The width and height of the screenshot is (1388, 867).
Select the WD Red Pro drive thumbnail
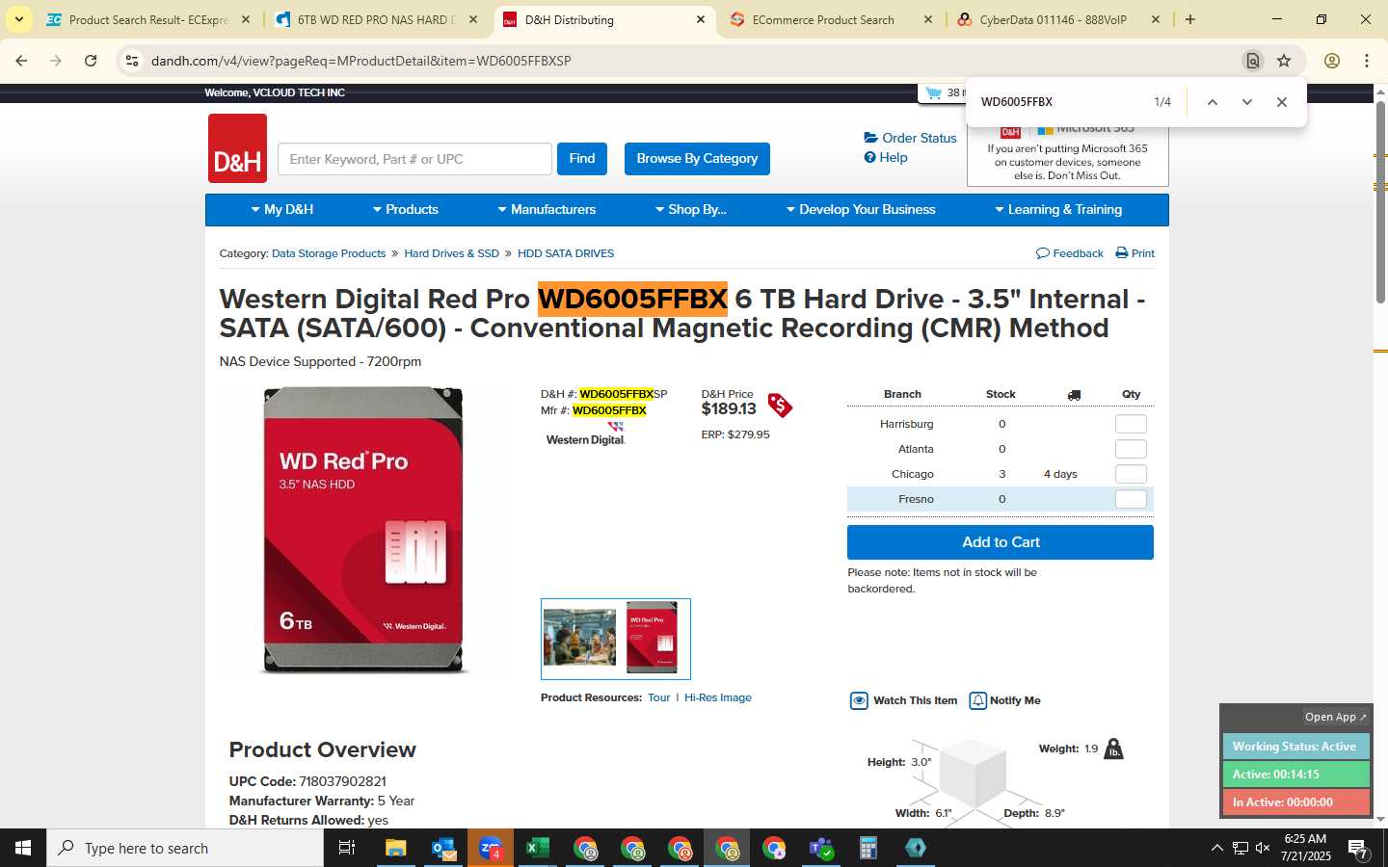(652, 638)
